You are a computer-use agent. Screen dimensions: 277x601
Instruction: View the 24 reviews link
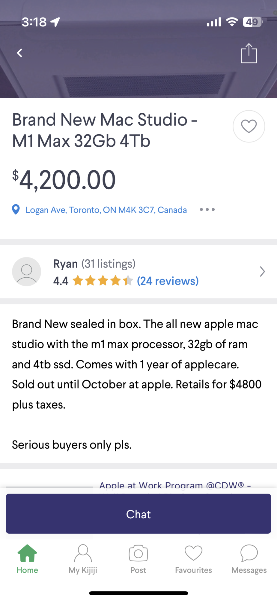tap(168, 281)
